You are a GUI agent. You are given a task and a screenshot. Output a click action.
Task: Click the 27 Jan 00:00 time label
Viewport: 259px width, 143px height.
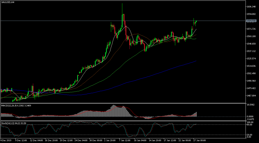click(x=199, y=140)
